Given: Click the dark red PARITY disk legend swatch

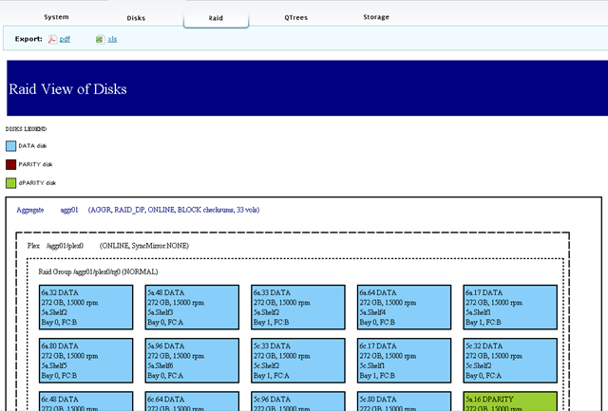Looking at the screenshot, I should tap(11, 164).
